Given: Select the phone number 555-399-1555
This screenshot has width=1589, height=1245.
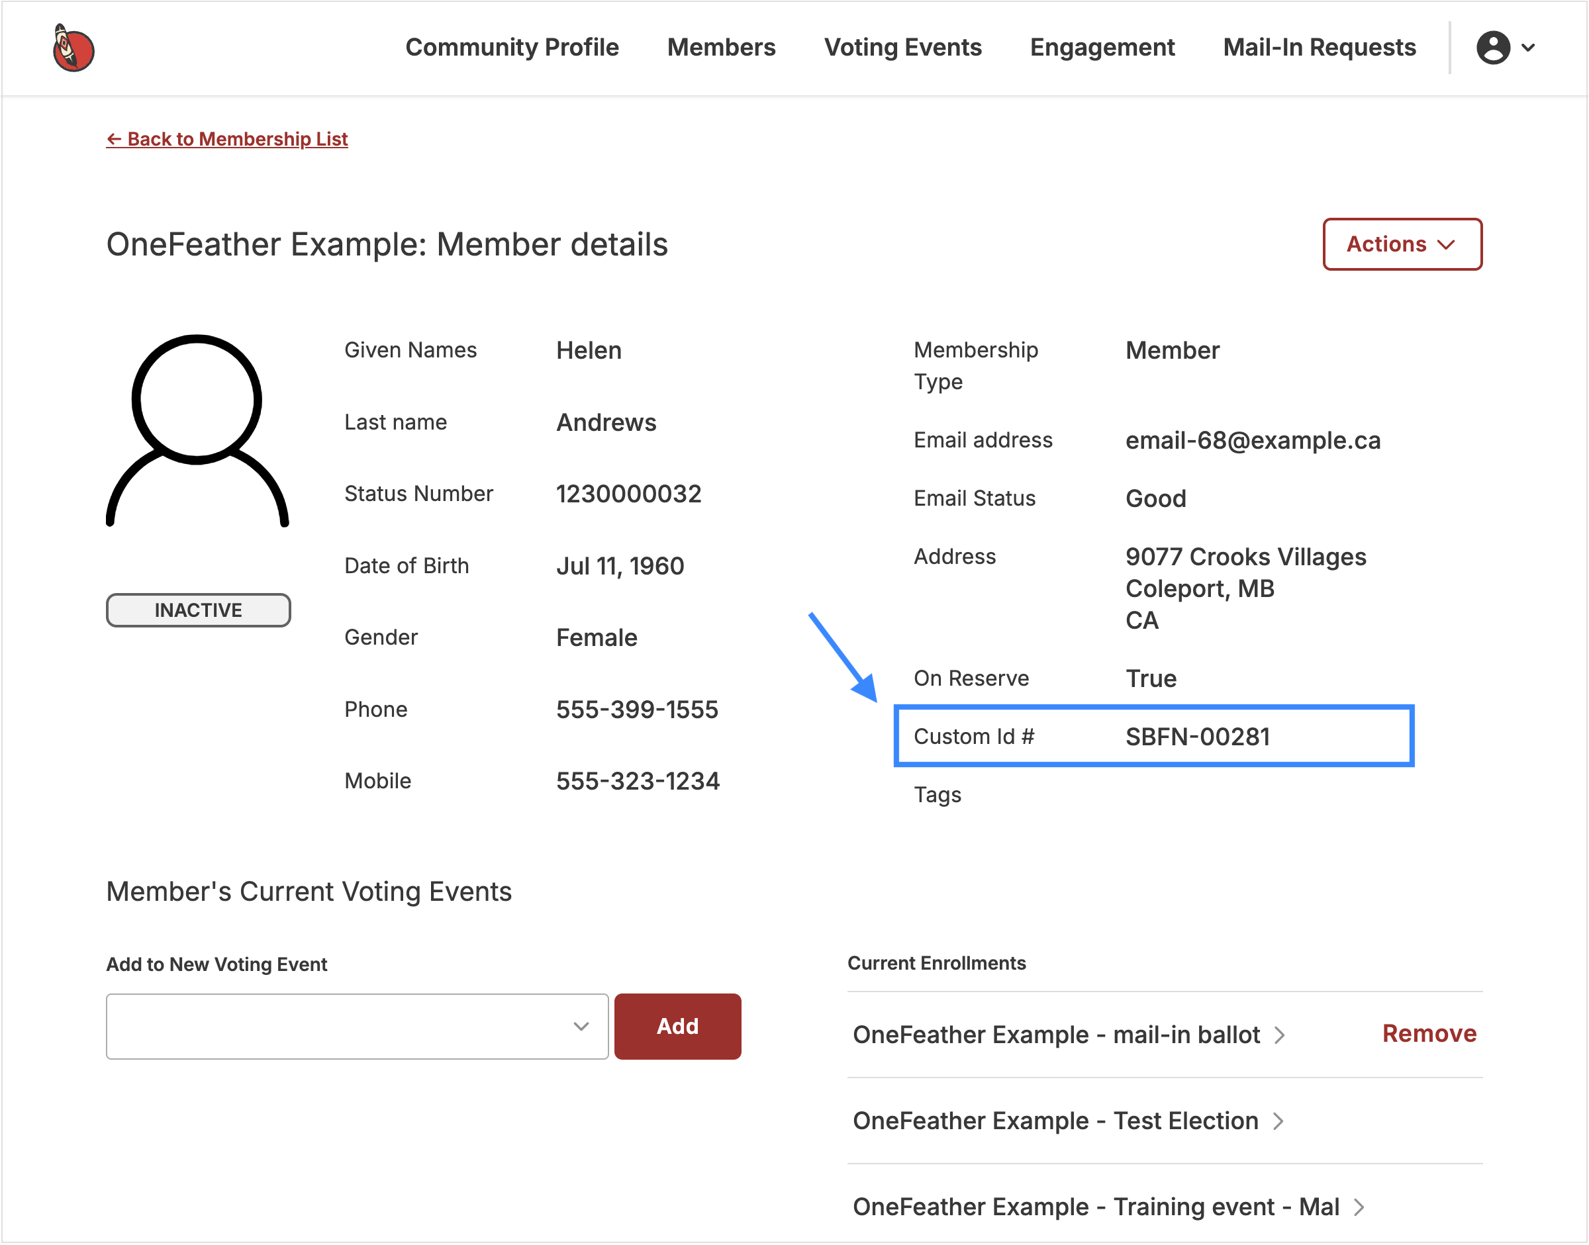Looking at the screenshot, I should [637, 710].
